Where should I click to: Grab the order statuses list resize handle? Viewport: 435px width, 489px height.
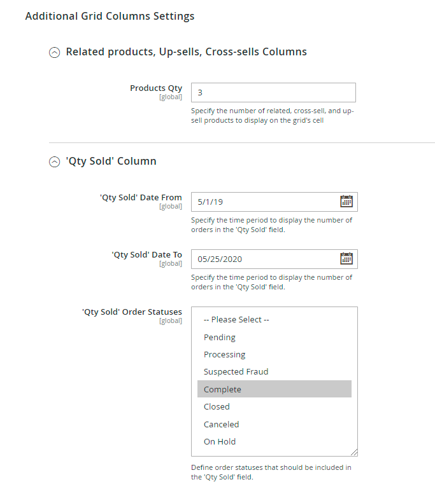coord(353,451)
